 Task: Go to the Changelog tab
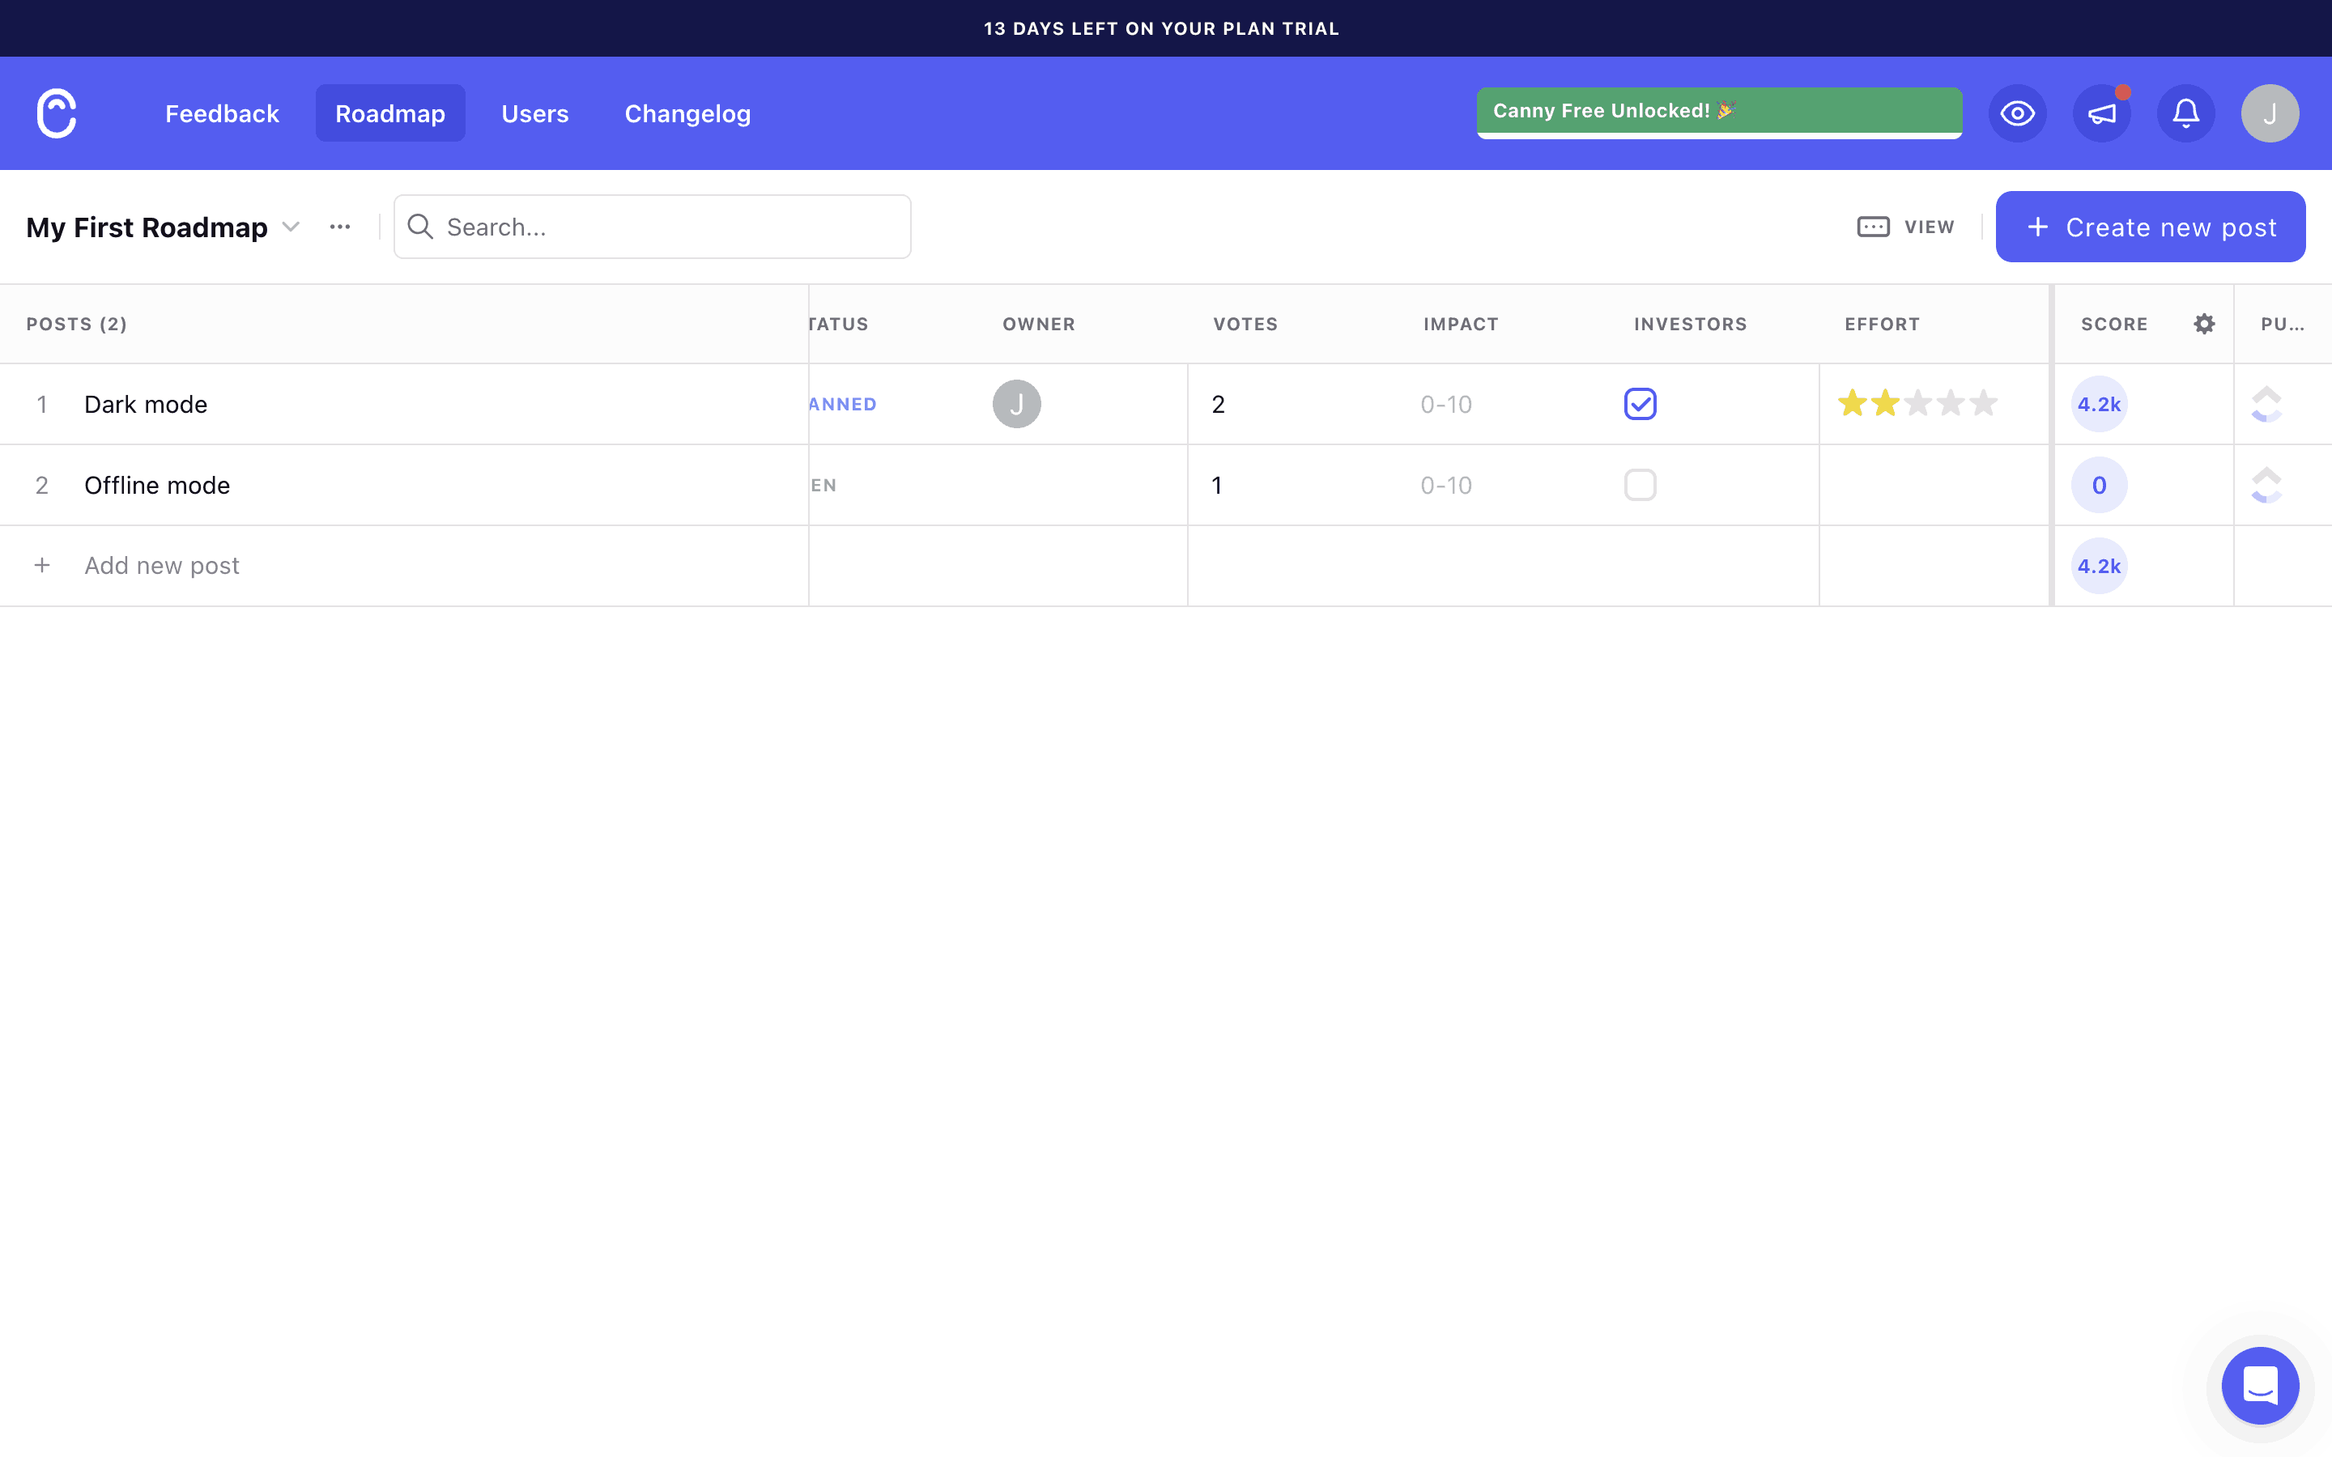coord(687,113)
